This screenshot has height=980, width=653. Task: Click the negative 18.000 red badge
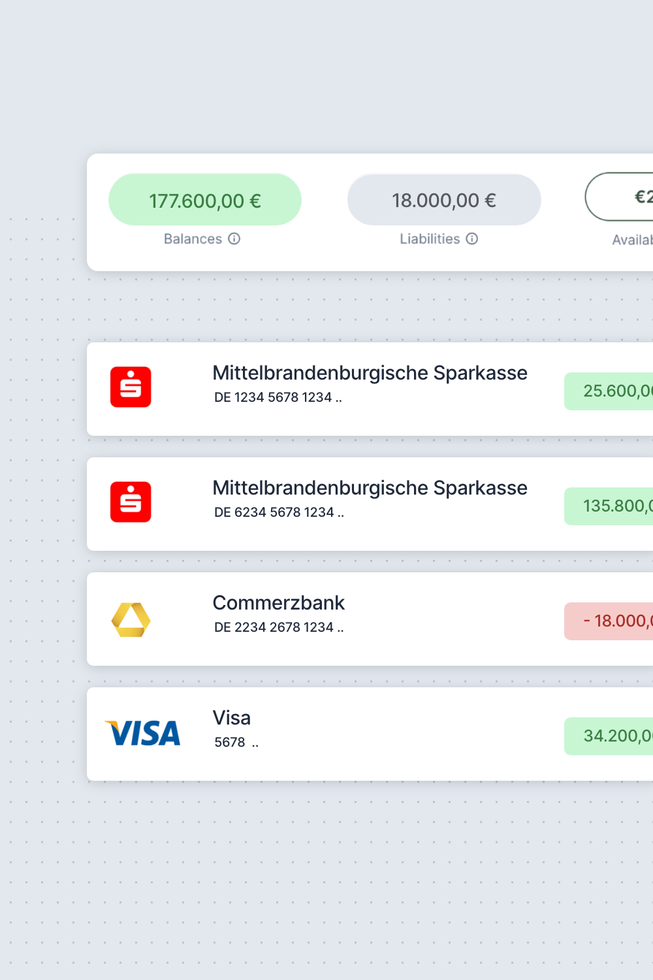point(609,621)
